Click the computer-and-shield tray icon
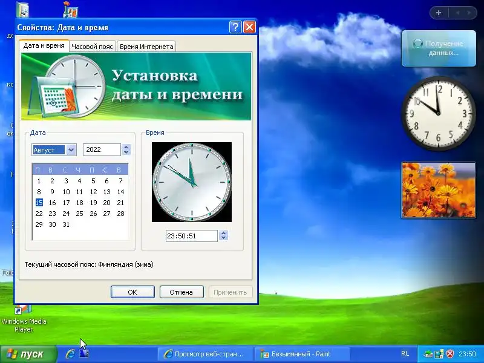 pos(439,354)
